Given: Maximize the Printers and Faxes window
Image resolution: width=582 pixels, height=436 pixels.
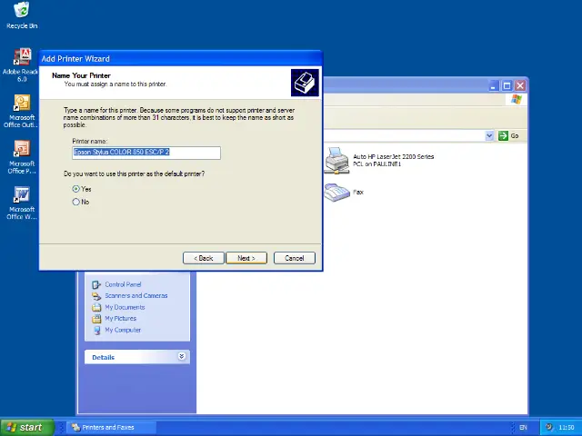Looking at the screenshot, I should [507, 86].
